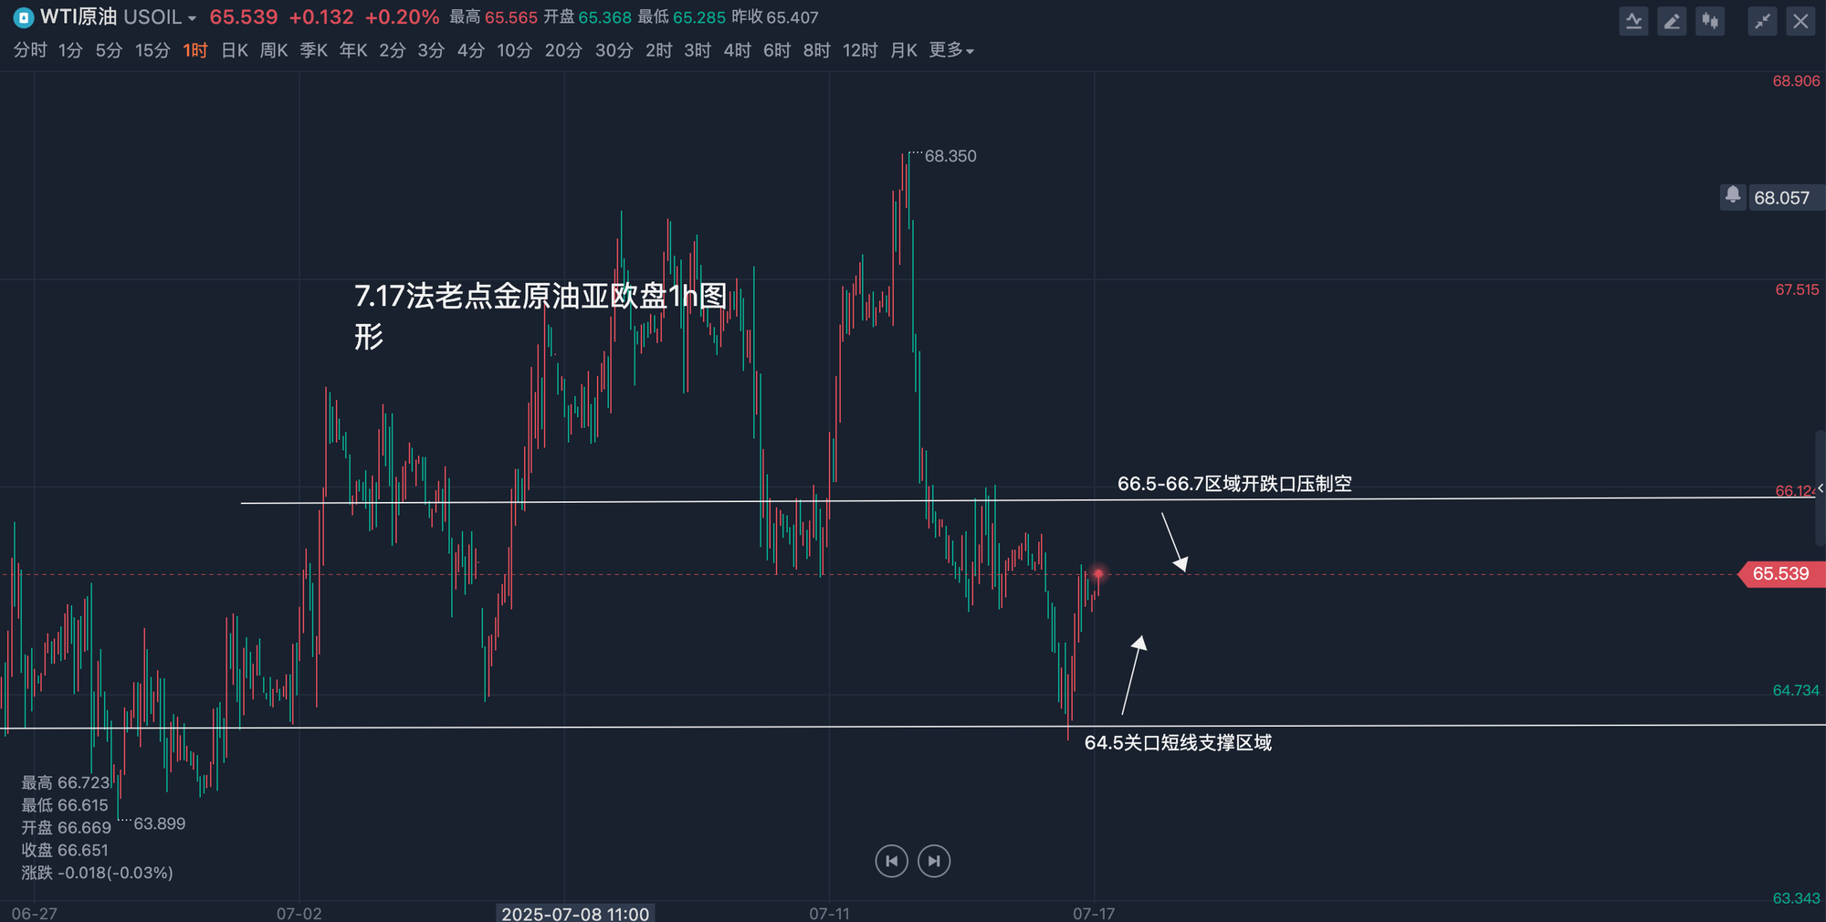The height and width of the screenshot is (922, 1826).
Task: Step chart back with previous button
Action: [x=891, y=861]
